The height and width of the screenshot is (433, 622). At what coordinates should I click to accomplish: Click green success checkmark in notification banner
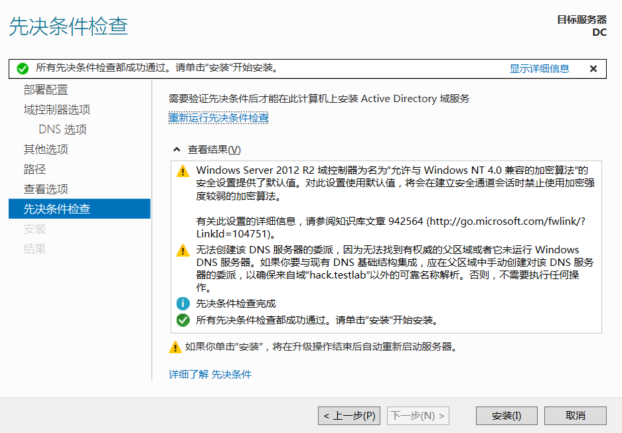(x=23, y=68)
